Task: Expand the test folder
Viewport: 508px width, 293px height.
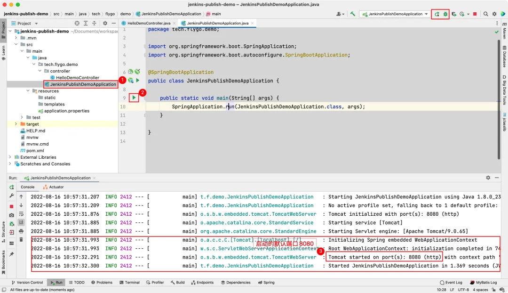Action: 22,117
